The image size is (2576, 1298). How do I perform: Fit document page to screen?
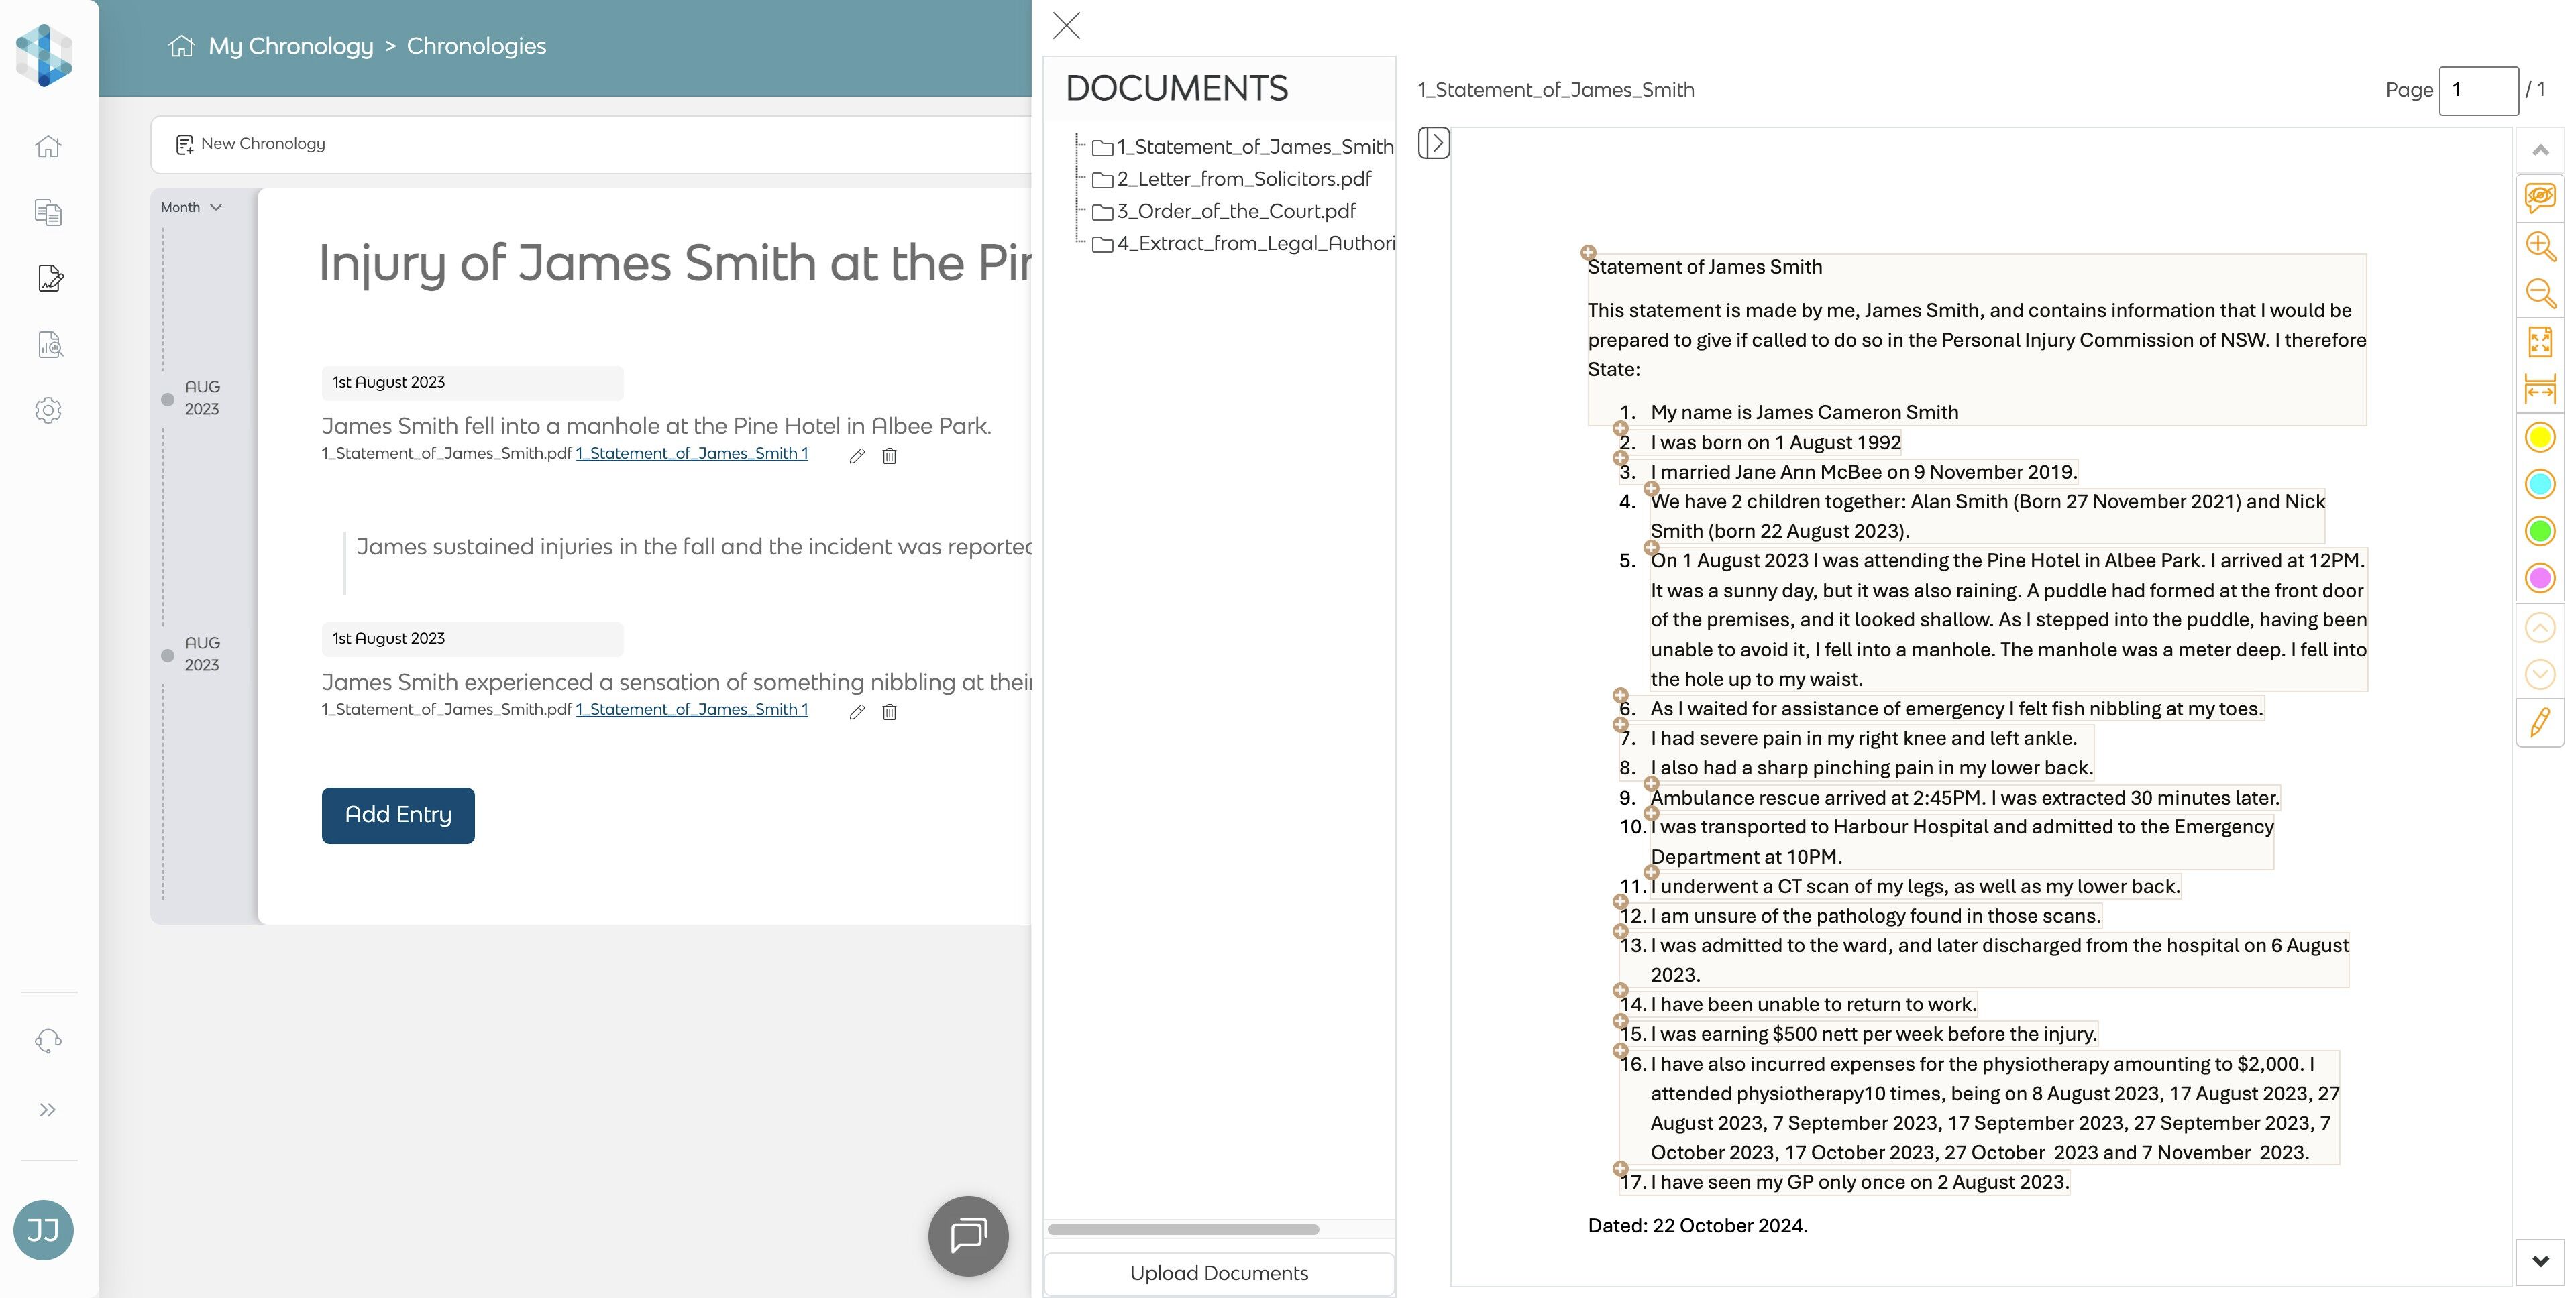pos(2539,342)
